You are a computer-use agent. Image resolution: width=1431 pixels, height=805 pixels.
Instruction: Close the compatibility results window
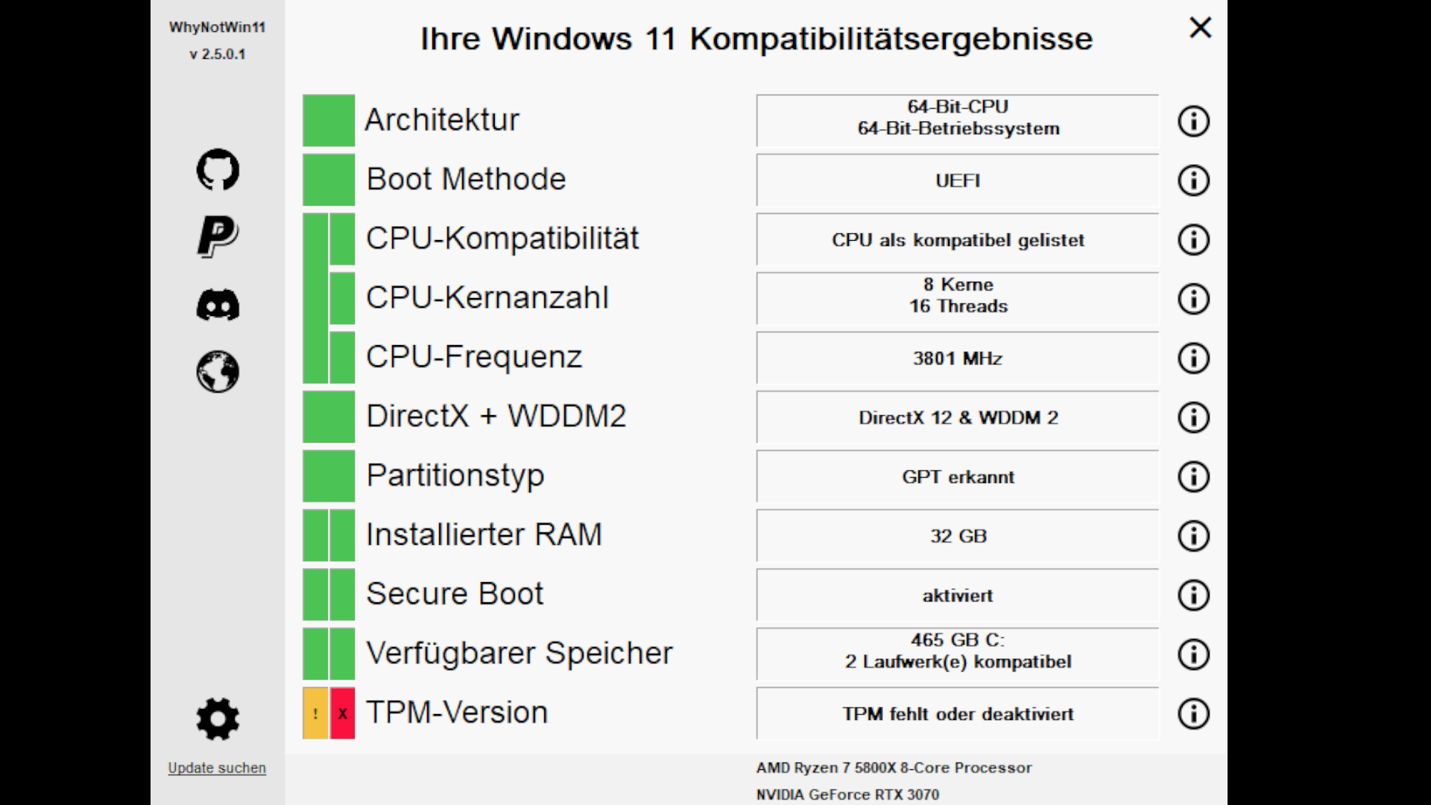pyautogui.click(x=1200, y=28)
